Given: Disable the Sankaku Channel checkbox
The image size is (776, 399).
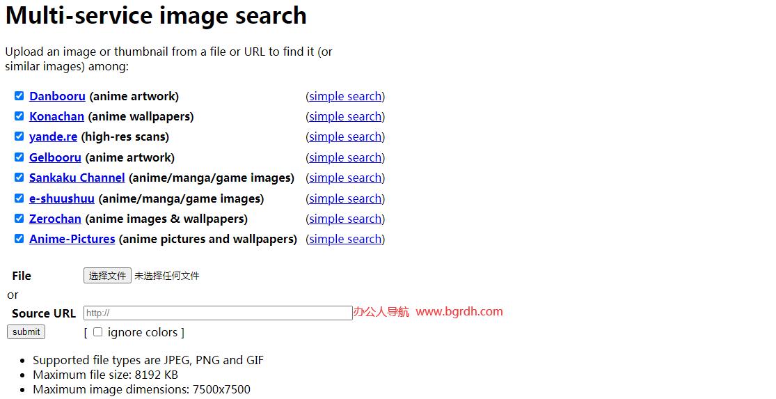Looking at the screenshot, I should [19, 178].
